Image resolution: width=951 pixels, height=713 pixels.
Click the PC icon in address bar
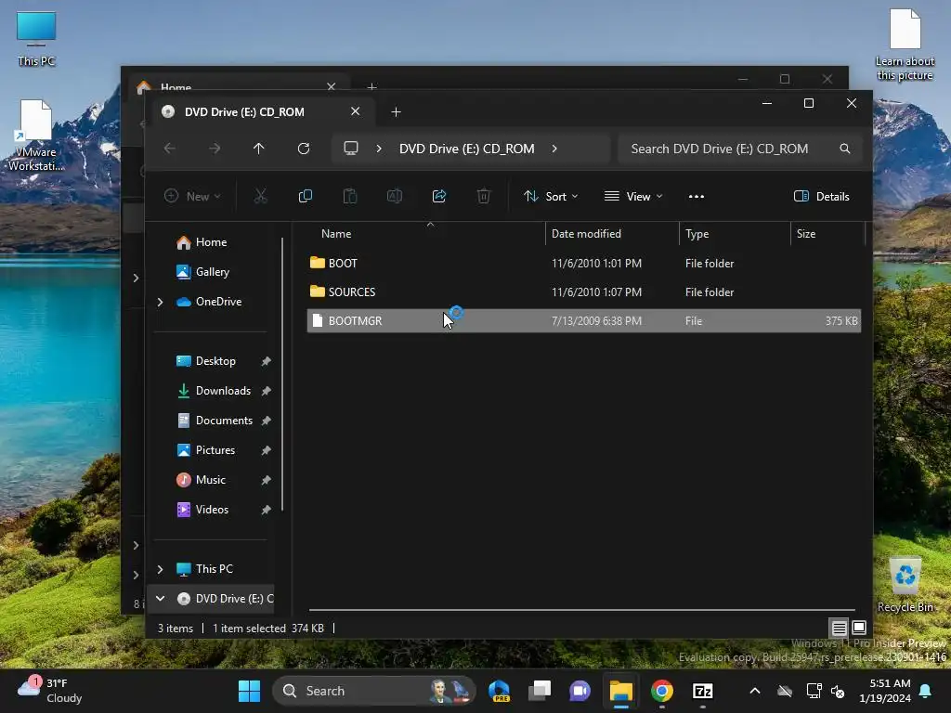[x=351, y=148]
